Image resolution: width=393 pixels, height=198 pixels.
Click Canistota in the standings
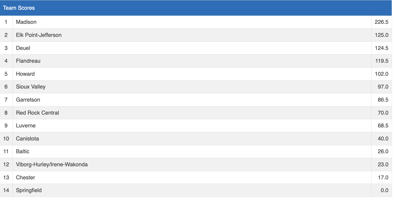[28, 139]
